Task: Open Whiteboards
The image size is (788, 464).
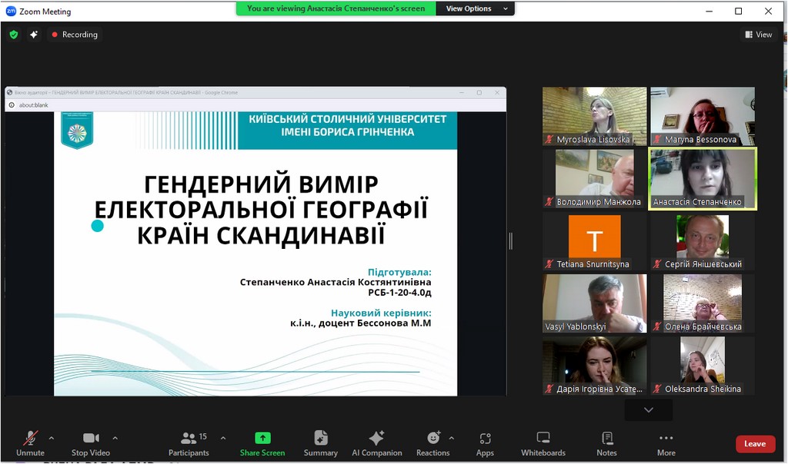Action: click(x=543, y=443)
